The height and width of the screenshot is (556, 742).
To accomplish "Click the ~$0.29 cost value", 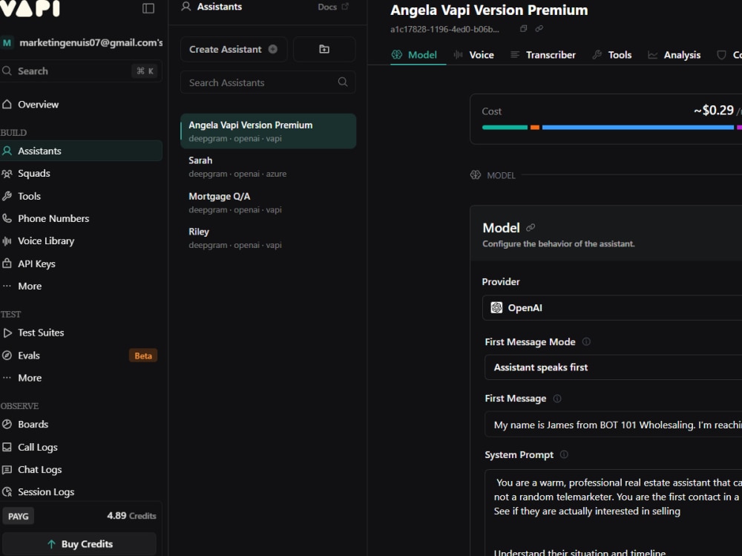I will click(714, 111).
